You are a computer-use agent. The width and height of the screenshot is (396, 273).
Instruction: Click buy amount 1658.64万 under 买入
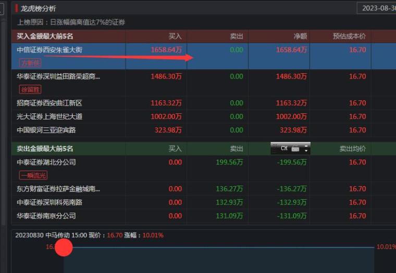(x=166, y=49)
